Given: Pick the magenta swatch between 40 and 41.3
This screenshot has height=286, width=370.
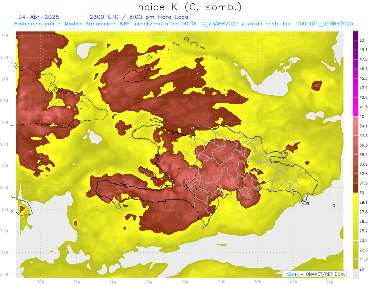Looking at the screenshot, I should pyautogui.click(x=356, y=111).
